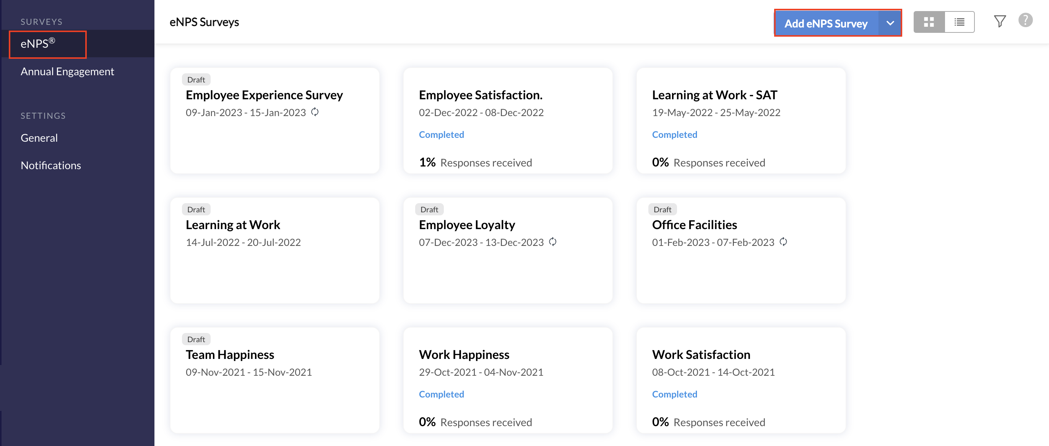Open Work Satisfaction survey title
Viewport: 1049px width, 446px height.
tap(701, 354)
